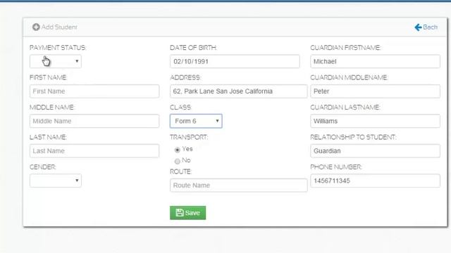Click the plus icon beside Add Student
Screen dimensions: 451x253
36,27
